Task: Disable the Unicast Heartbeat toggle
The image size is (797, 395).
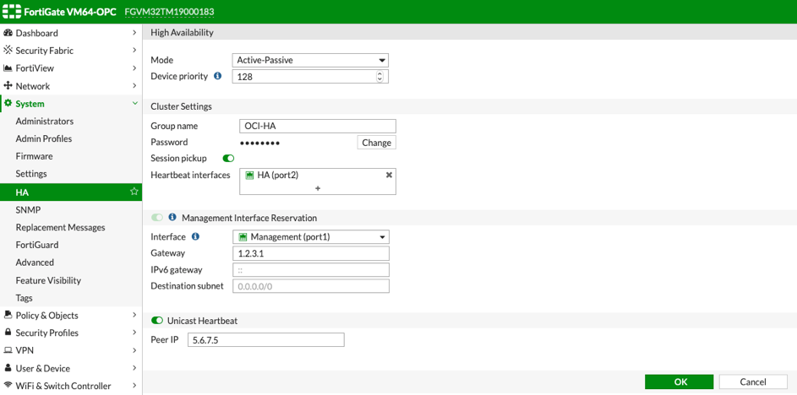Action: [x=157, y=321]
